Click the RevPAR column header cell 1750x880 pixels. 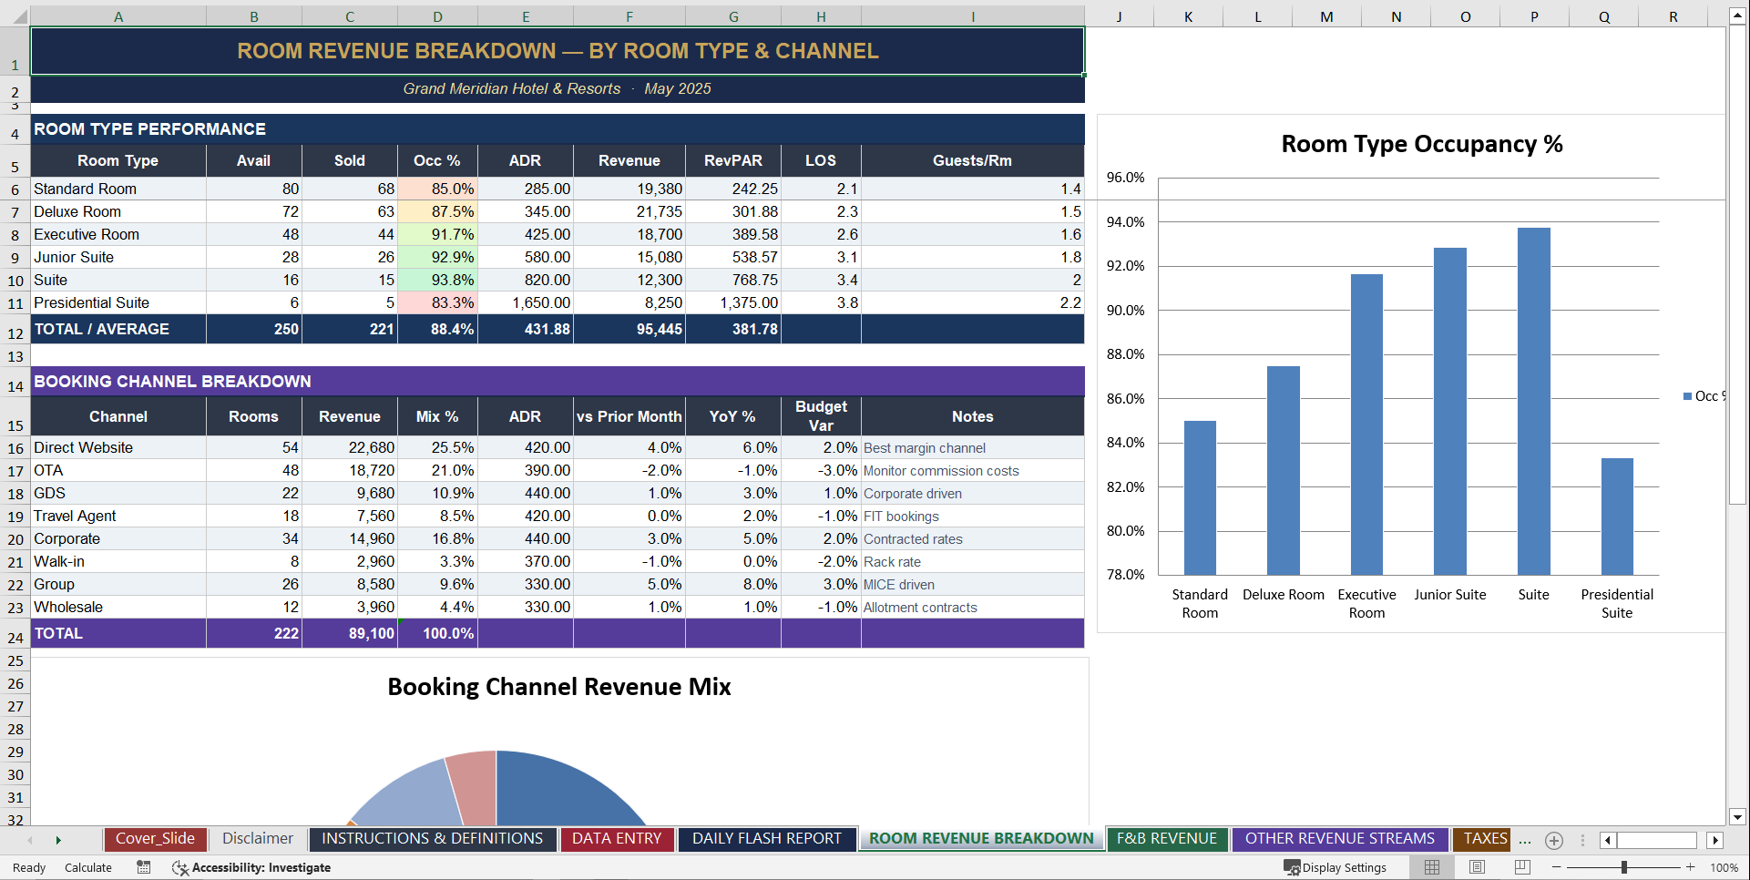coord(733,160)
